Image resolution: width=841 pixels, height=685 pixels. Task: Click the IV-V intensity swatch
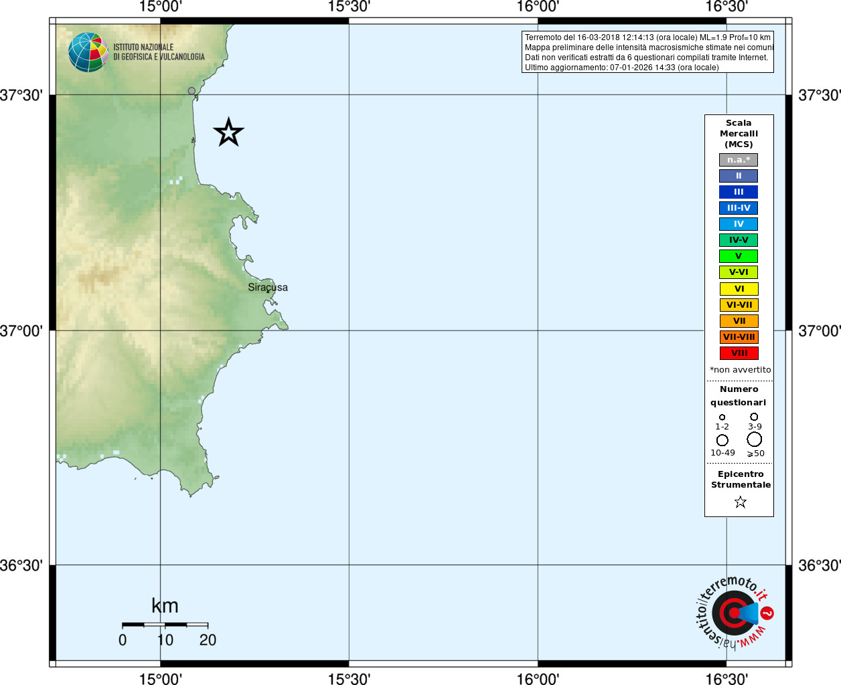click(x=739, y=240)
